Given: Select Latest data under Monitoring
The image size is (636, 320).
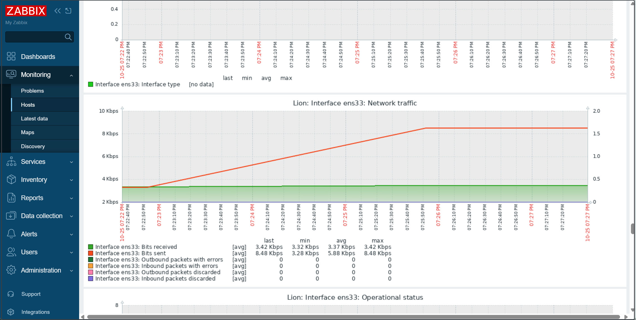Looking at the screenshot, I should point(34,118).
